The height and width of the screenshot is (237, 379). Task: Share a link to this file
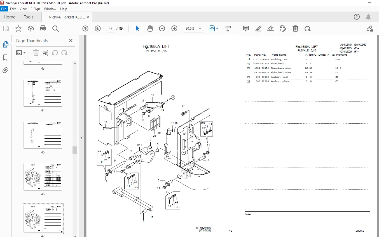[x=370, y=29]
